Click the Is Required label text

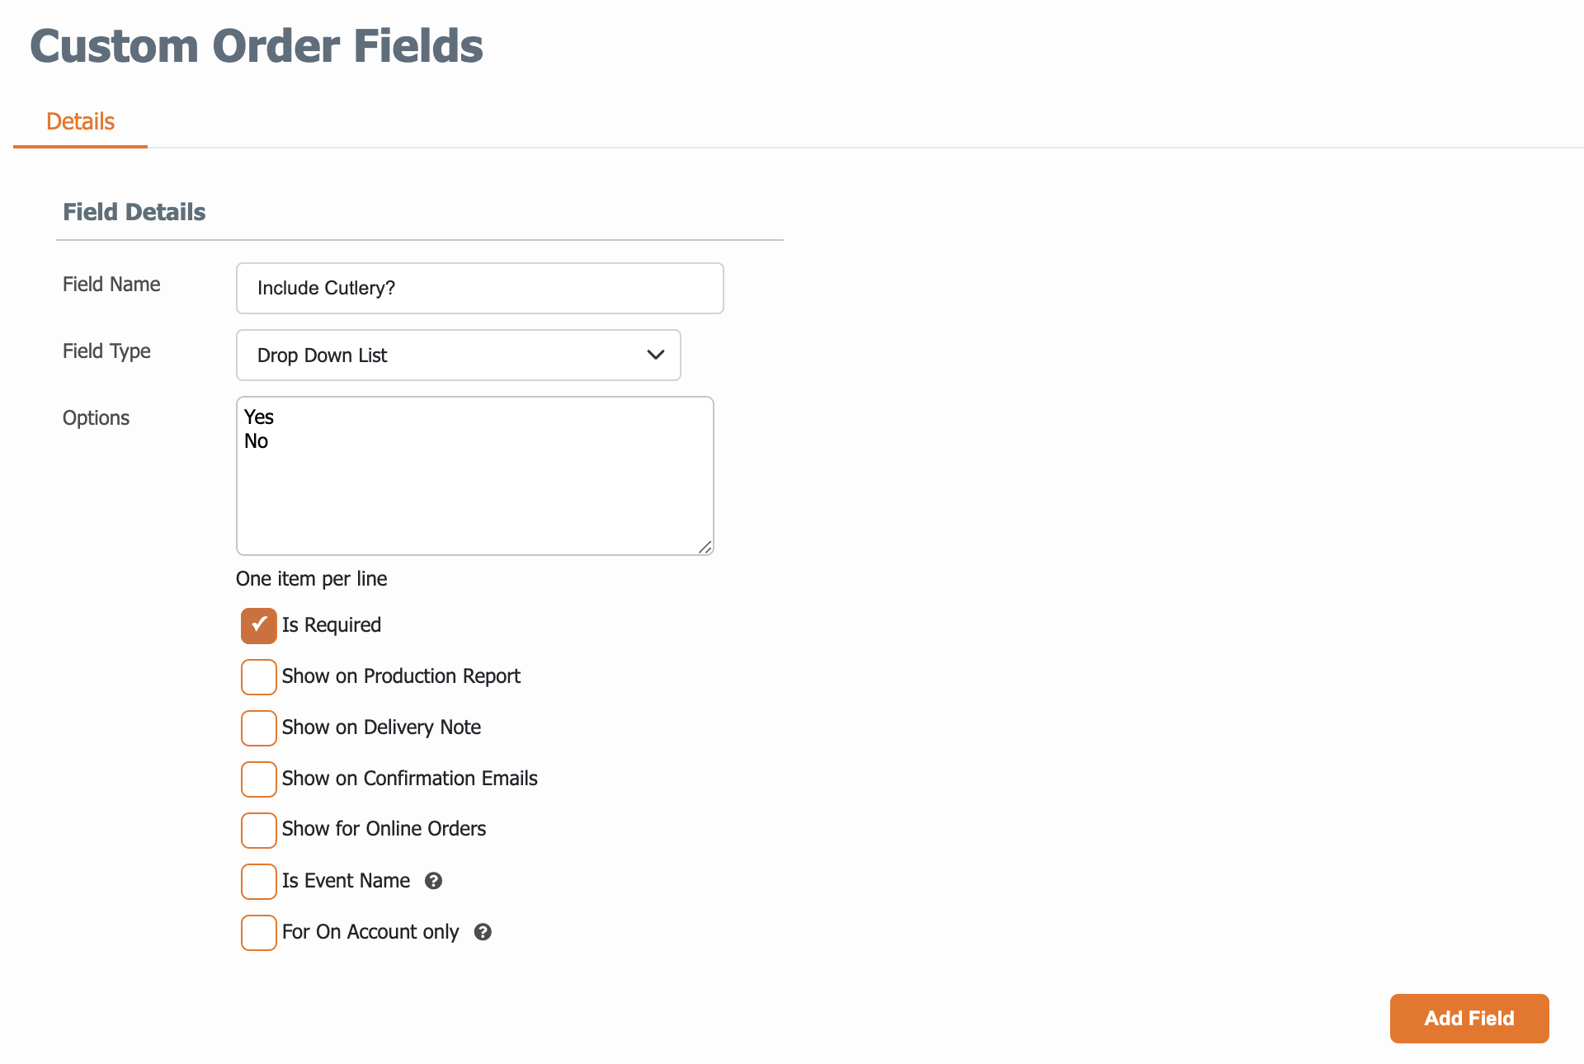[x=332, y=625]
